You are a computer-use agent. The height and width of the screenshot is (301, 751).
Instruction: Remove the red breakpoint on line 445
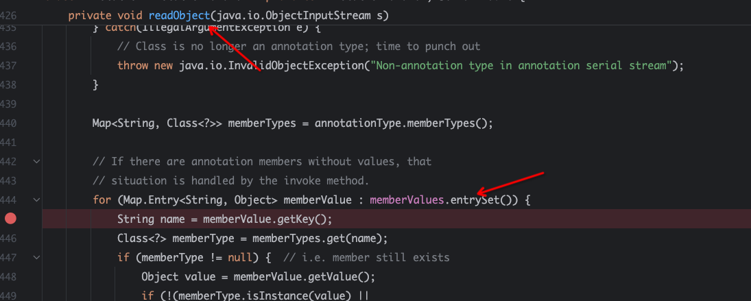[x=10, y=219]
